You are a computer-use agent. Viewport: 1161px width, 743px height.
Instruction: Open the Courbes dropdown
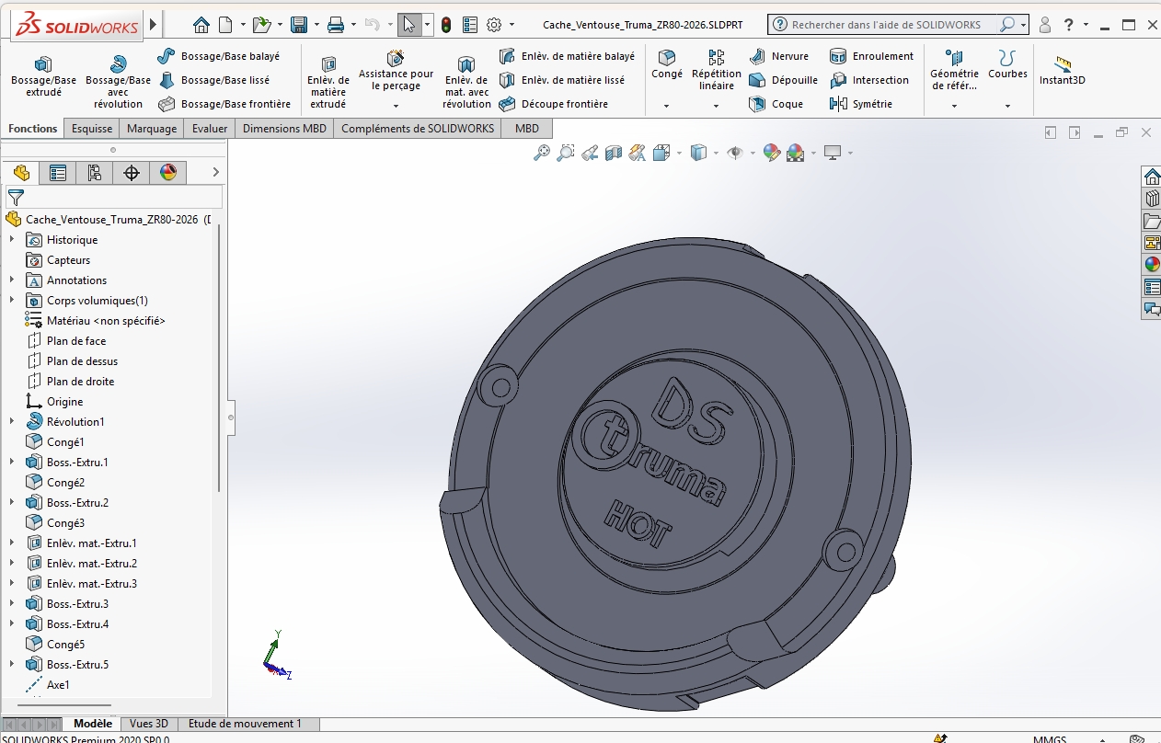tap(1007, 106)
